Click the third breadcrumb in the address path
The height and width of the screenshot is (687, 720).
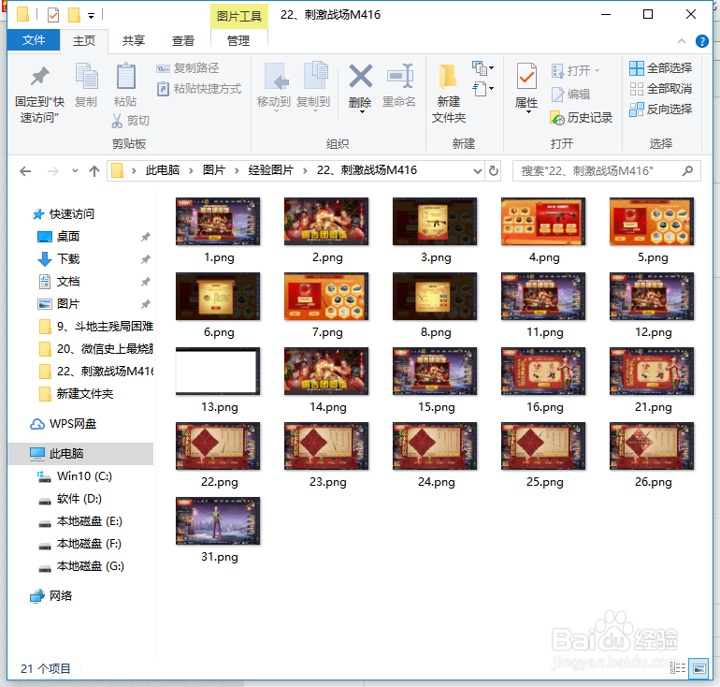(271, 170)
